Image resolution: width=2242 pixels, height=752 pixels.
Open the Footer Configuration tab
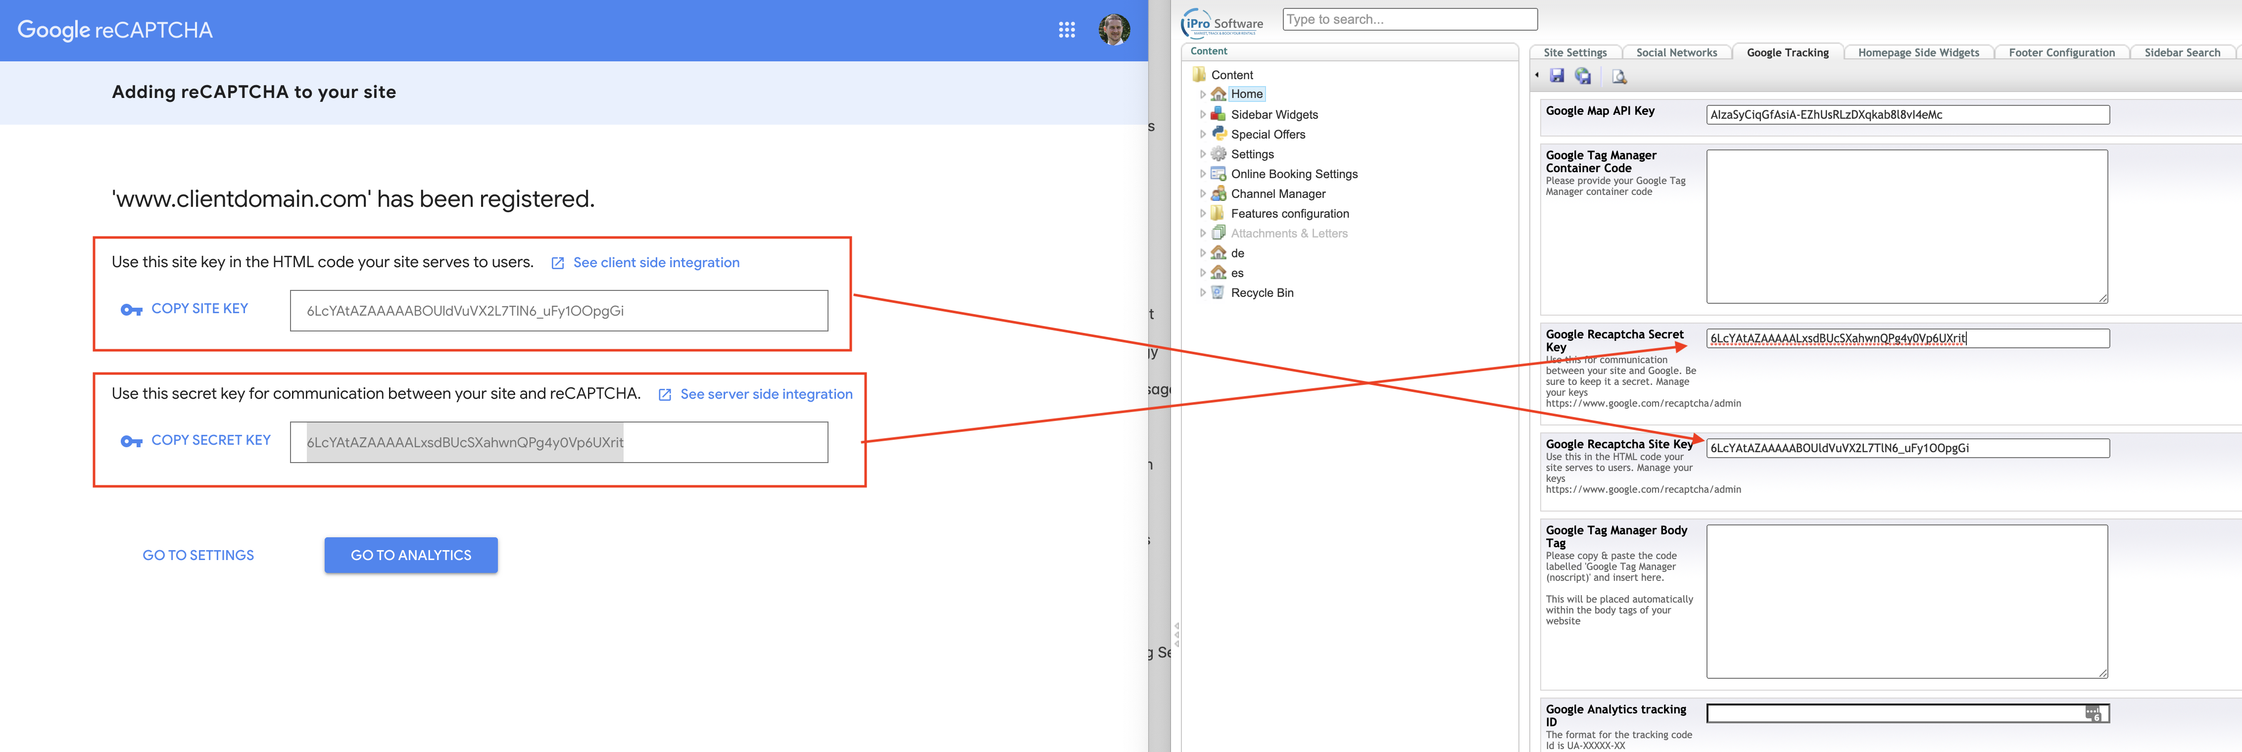(2061, 53)
